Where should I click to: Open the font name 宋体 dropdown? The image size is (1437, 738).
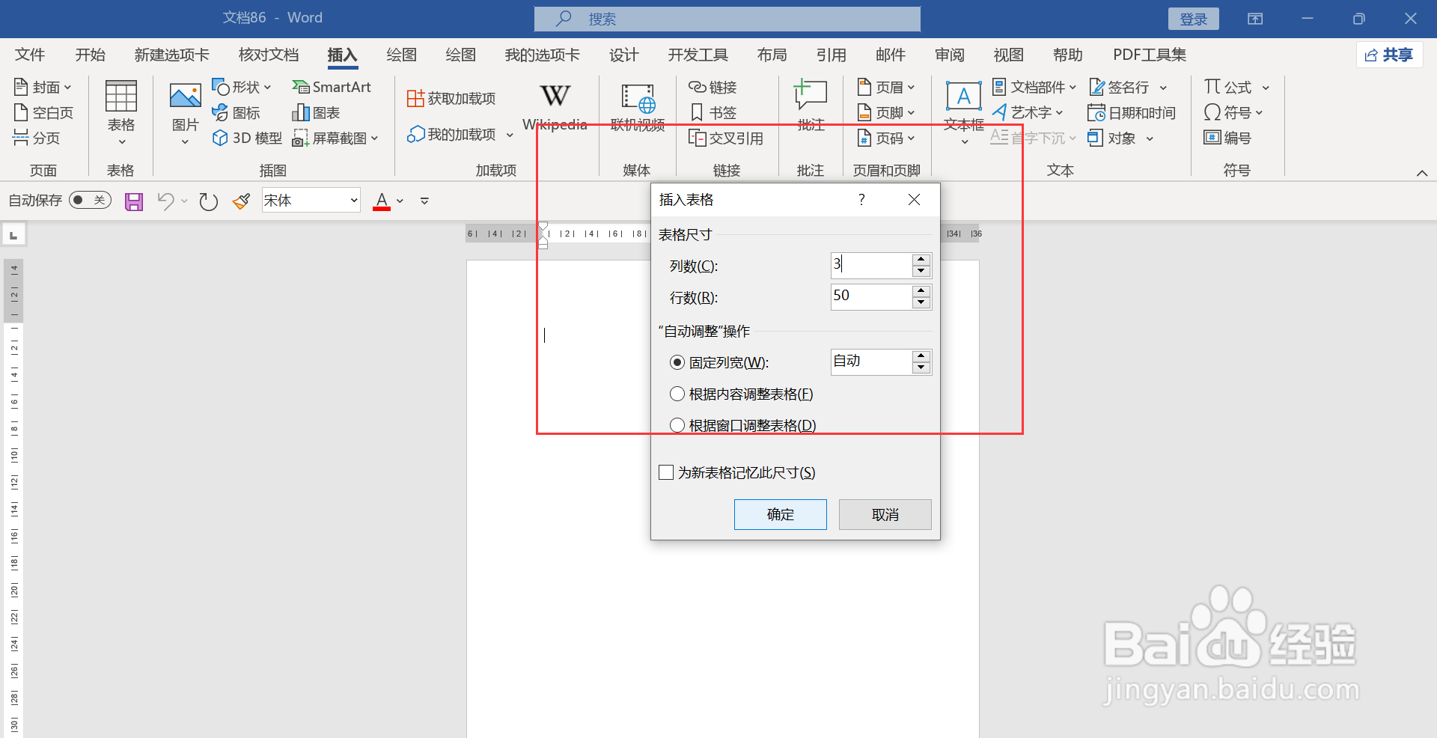[x=353, y=201]
